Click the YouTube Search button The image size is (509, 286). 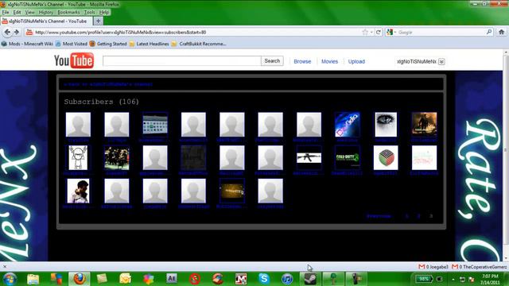272,61
